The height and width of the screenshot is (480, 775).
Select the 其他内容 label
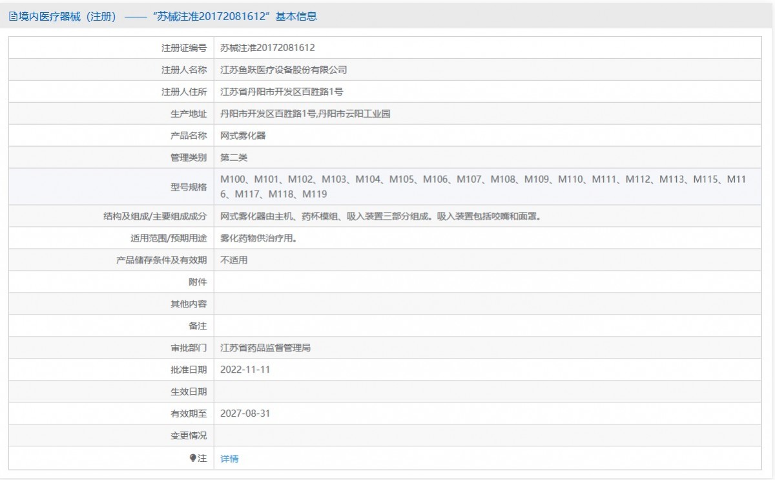189,304
